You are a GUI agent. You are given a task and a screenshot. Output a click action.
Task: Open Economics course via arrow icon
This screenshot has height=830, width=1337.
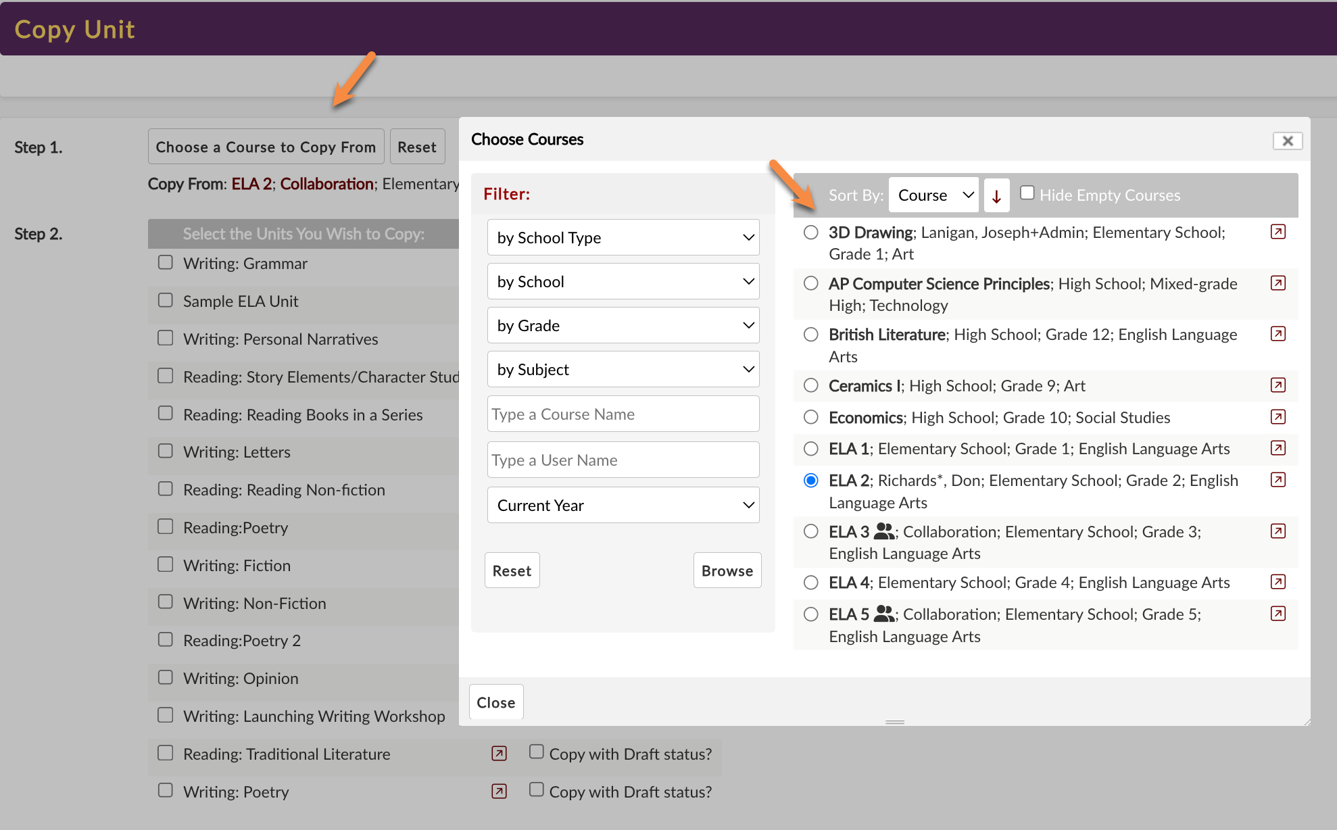[1278, 417]
